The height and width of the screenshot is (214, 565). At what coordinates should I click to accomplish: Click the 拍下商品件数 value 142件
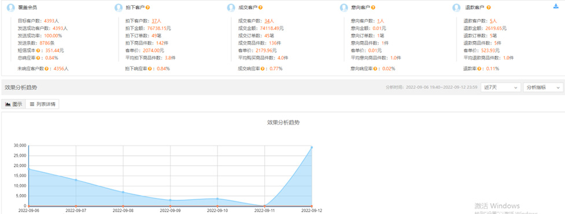pyautogui.click(x=162, y=43)
